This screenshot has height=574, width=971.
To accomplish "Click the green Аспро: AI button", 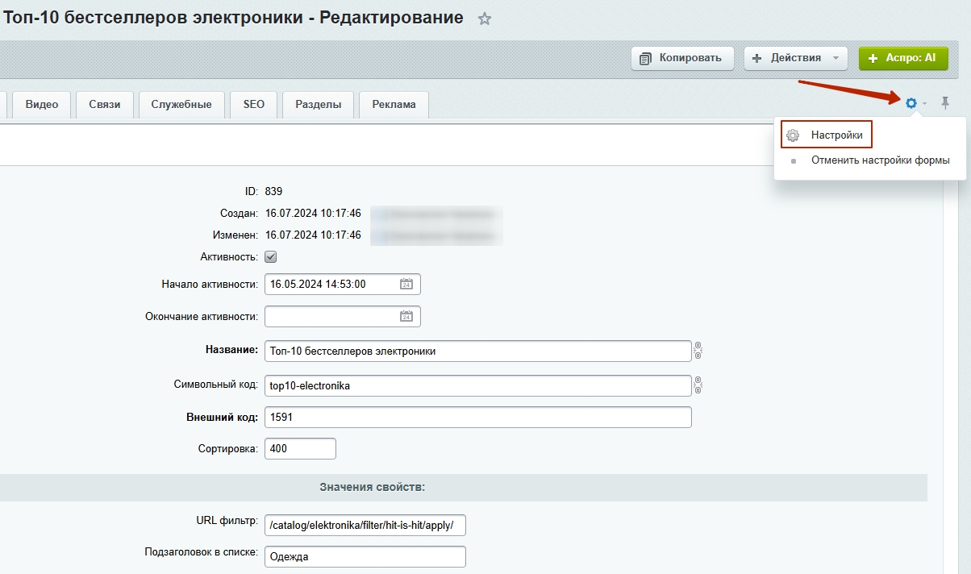I will tap(902, 58).
